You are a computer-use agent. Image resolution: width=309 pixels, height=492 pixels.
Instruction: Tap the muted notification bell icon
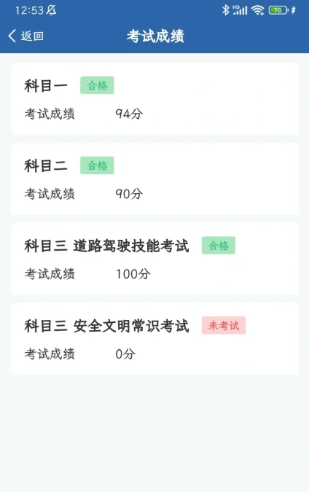52,10
